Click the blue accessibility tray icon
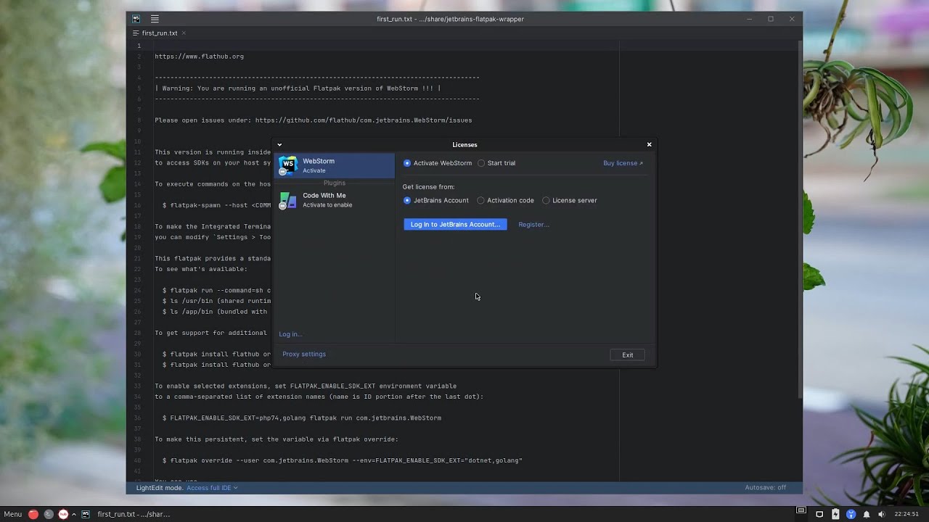This screenshot has height=522, width=929. click(x=851, y=514)
